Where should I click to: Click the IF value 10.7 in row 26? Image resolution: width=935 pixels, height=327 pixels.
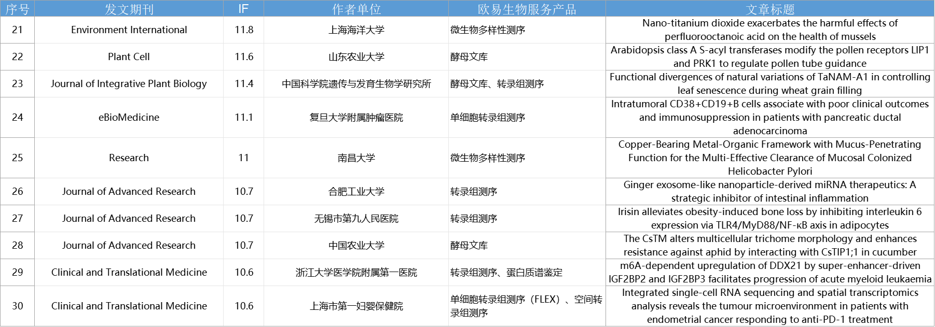244,192
